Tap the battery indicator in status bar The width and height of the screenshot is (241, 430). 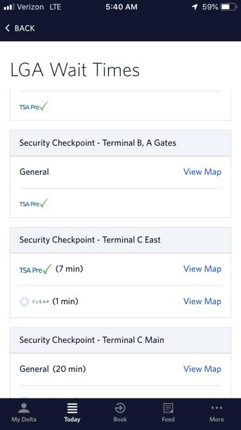(x=229, y=7)
